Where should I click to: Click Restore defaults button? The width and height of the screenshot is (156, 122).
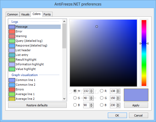point(37,105)
